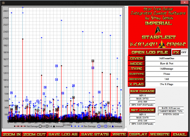
Task: Click the Net Damage Kill circle legend icon
Action: [40, 126]
